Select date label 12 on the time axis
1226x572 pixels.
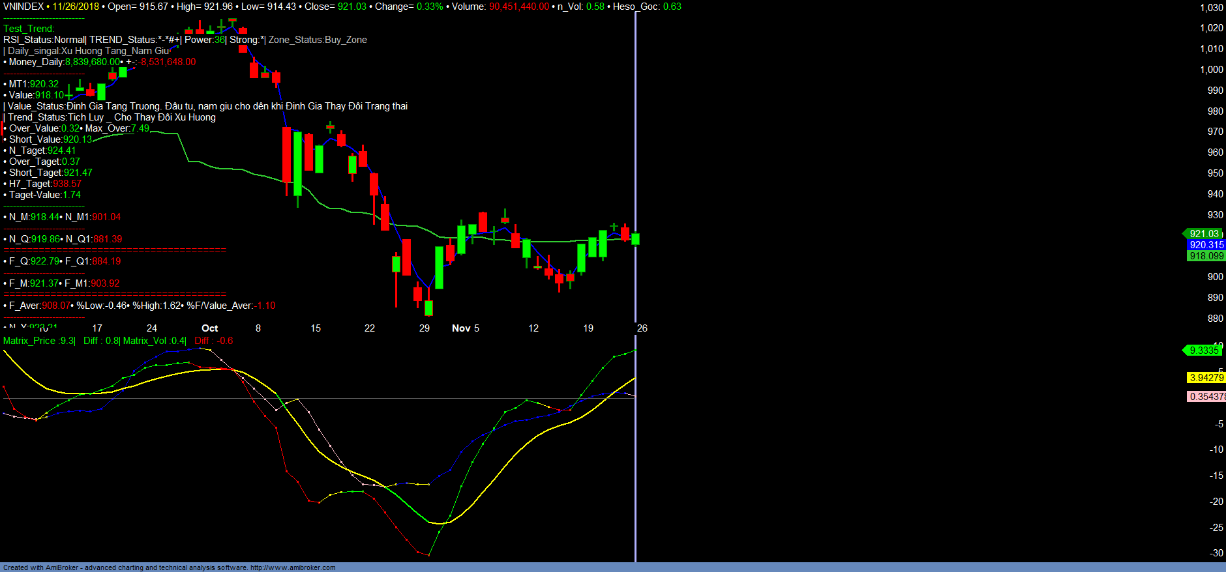pyautogui.click(x=533, y=328)
